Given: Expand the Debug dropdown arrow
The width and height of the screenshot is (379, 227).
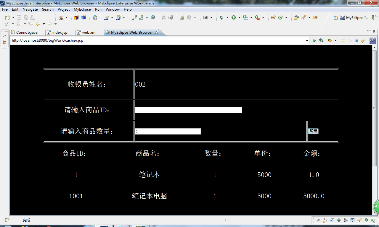Looking at the screenshot, I should coord(227,18).
